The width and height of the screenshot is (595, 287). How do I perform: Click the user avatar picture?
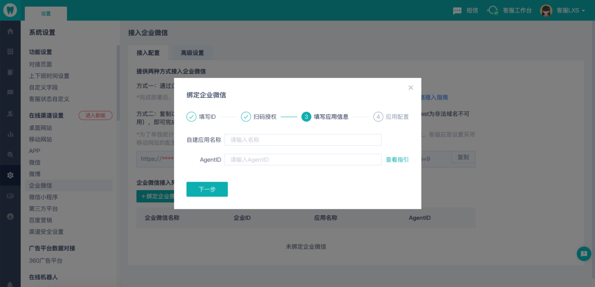[x=546, y=11]
